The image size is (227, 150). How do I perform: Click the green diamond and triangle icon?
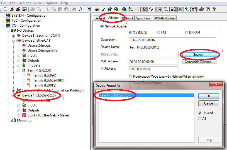pyautogui.click(x=187, y=9)
